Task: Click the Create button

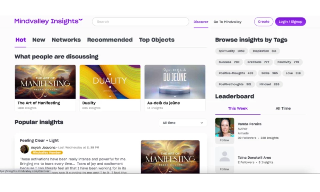Action: pyautogui.click(x=264, y=22)
